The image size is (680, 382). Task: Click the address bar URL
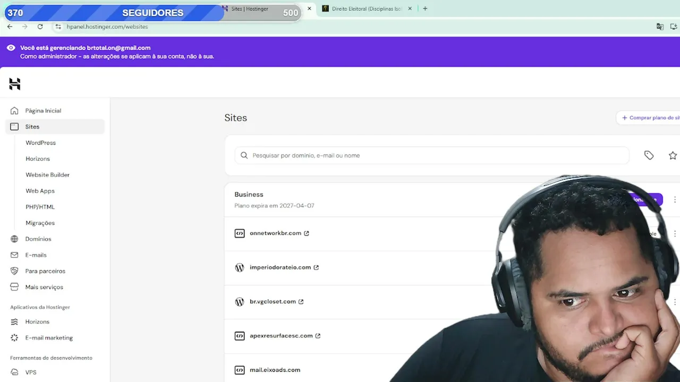click(107, 27)
